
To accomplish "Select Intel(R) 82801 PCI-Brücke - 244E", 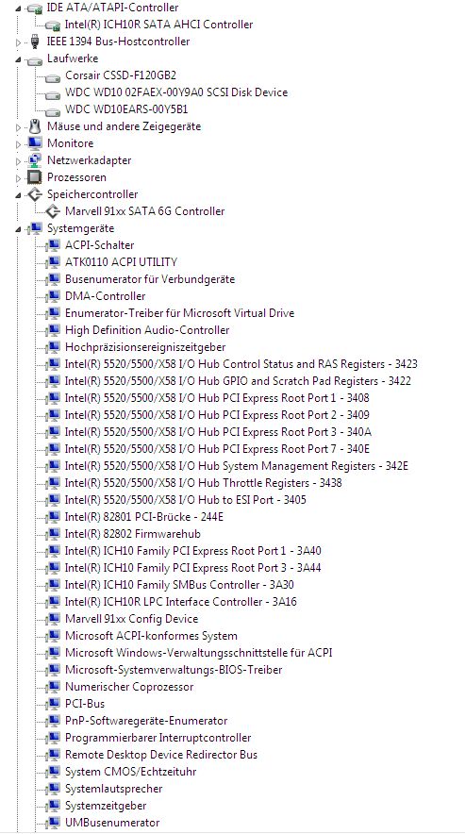I will pyautogui.click(x=144, y=517).
